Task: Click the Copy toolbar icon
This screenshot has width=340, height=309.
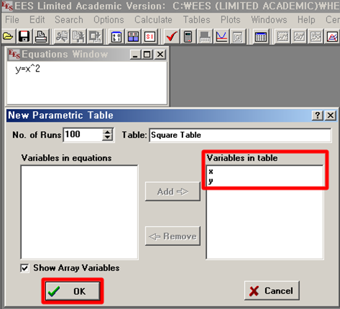Action: point(78,36)
